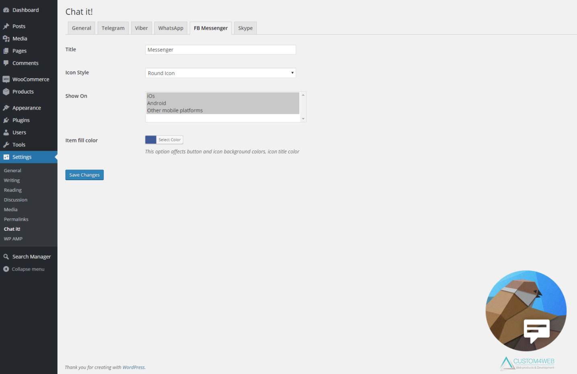Click the Pages icon in sidebar
This screenshot has height=374, width=577.
click(x=6, y=51)
